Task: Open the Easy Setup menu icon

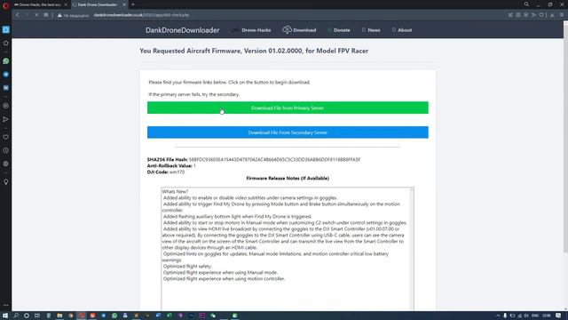Action: pos(562,15)
